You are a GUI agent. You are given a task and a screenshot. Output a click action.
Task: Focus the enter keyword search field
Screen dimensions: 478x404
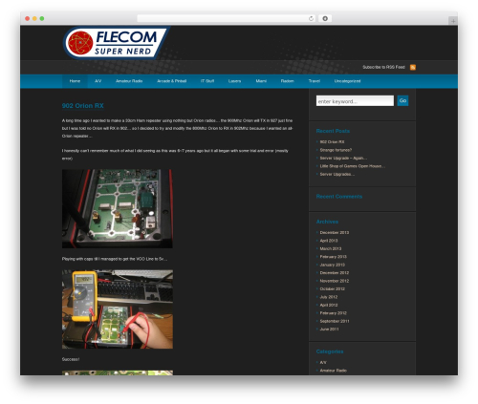[x=355, y=101]
